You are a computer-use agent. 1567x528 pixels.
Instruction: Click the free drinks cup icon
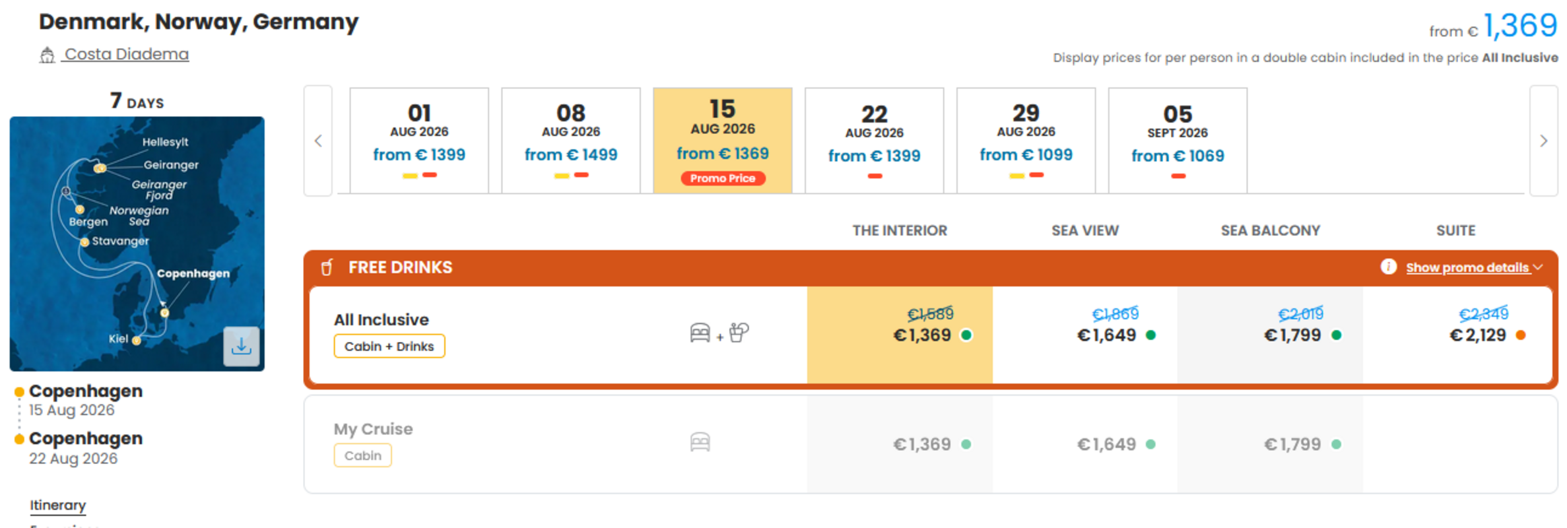(326, 267)
